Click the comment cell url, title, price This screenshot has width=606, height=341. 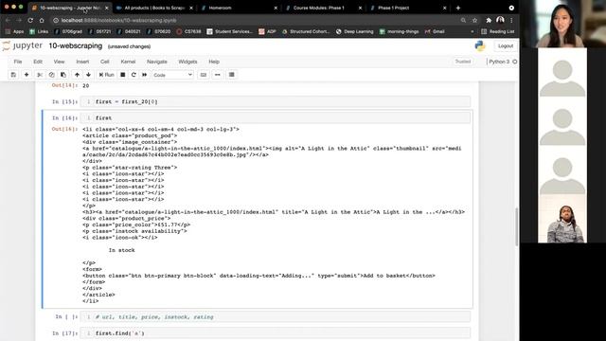(276, 317)
